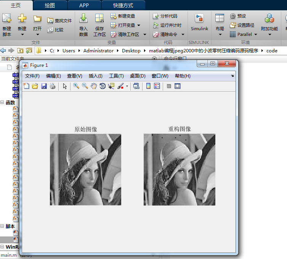Viewport: 287px width, 259px height.
Task: Launch Simulink from the ribbon
Action: [199, 22]
